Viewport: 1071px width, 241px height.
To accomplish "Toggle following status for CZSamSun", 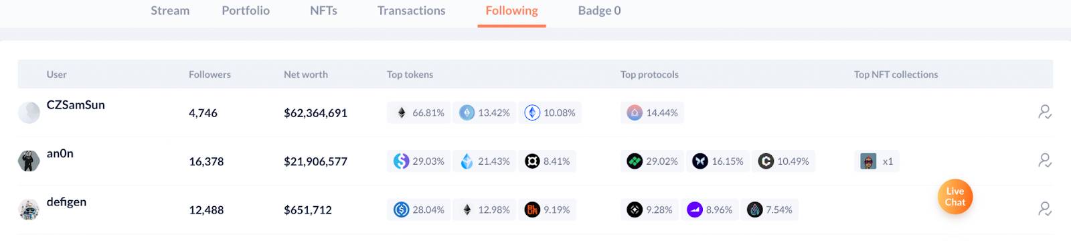I will click(1044, 112).
